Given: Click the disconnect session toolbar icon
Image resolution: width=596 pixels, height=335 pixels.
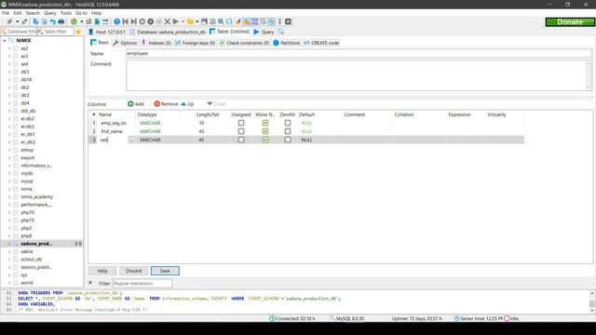Looking at the screenshot, I should (24, 21).
